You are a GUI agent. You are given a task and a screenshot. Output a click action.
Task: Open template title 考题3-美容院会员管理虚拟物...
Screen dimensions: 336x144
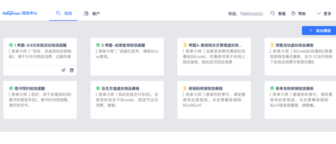216,45
